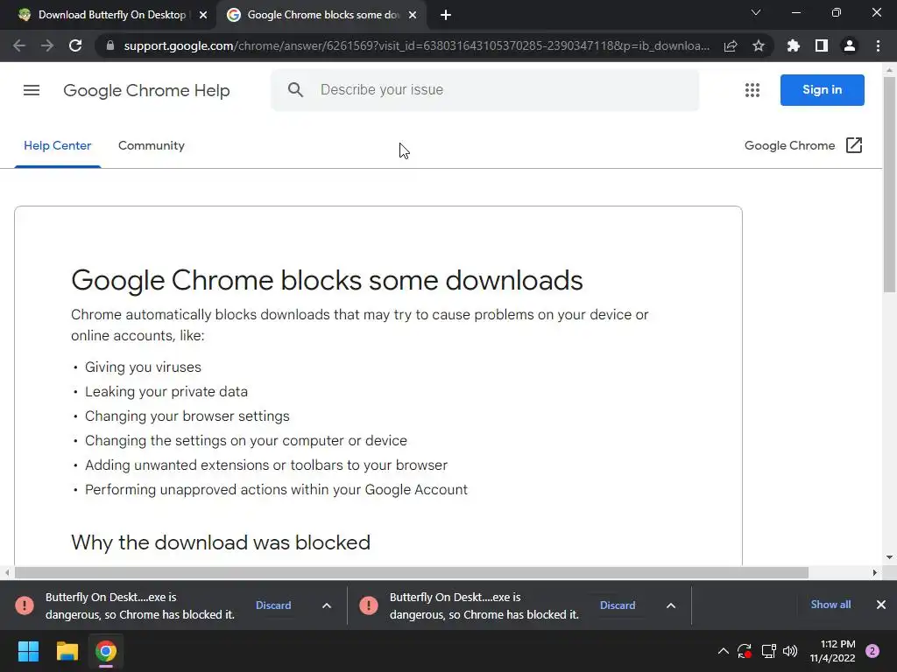The image size is (897, 672).
Task: Open the Help Center tab
Action: tap(57, 146)
